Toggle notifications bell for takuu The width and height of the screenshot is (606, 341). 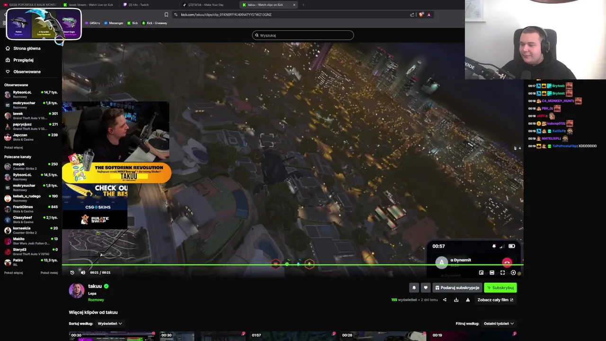pos(414,287)
